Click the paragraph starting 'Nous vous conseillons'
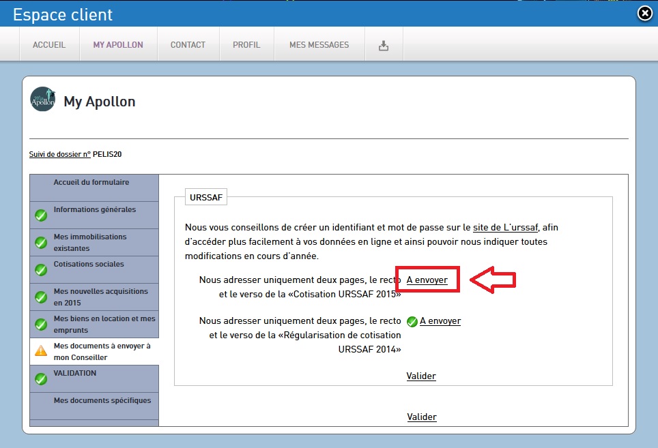 point(371,242)
